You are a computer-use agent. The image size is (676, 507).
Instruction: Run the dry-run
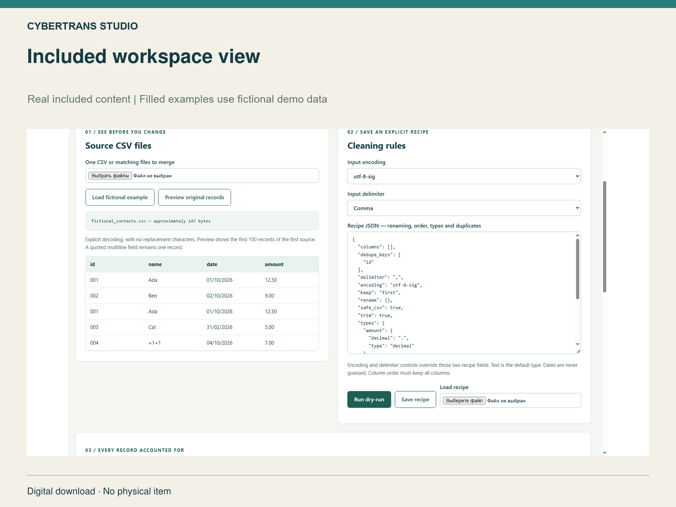point(369,399)
